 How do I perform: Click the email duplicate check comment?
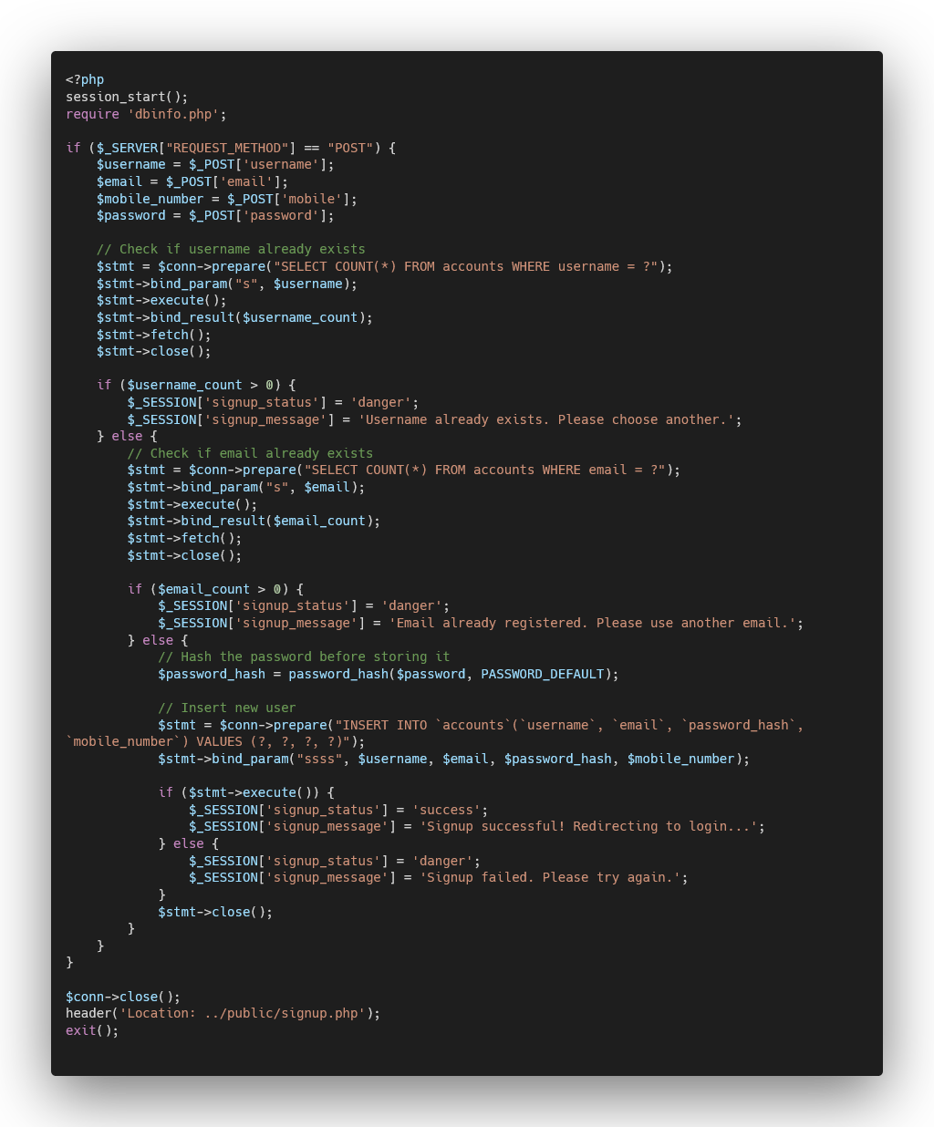pyautogui.click(x=249, y=453)
